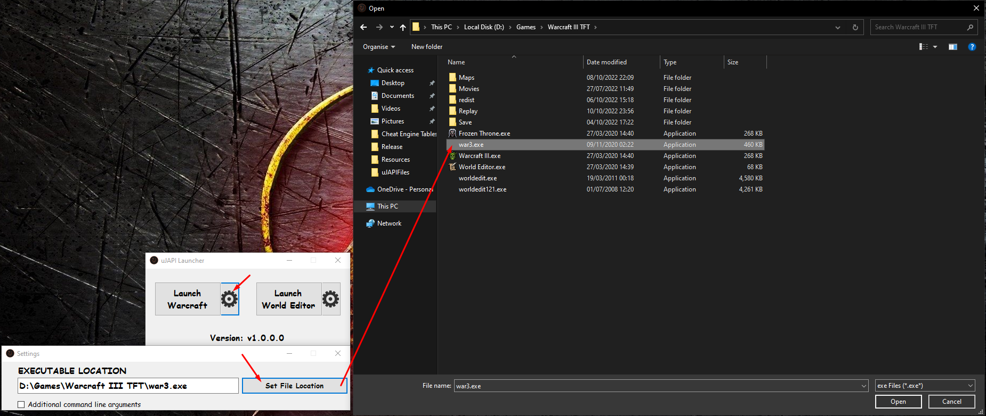Click This PC in address breadcrumb
This screenshot has height=416, width=986.
coord(441,27)
